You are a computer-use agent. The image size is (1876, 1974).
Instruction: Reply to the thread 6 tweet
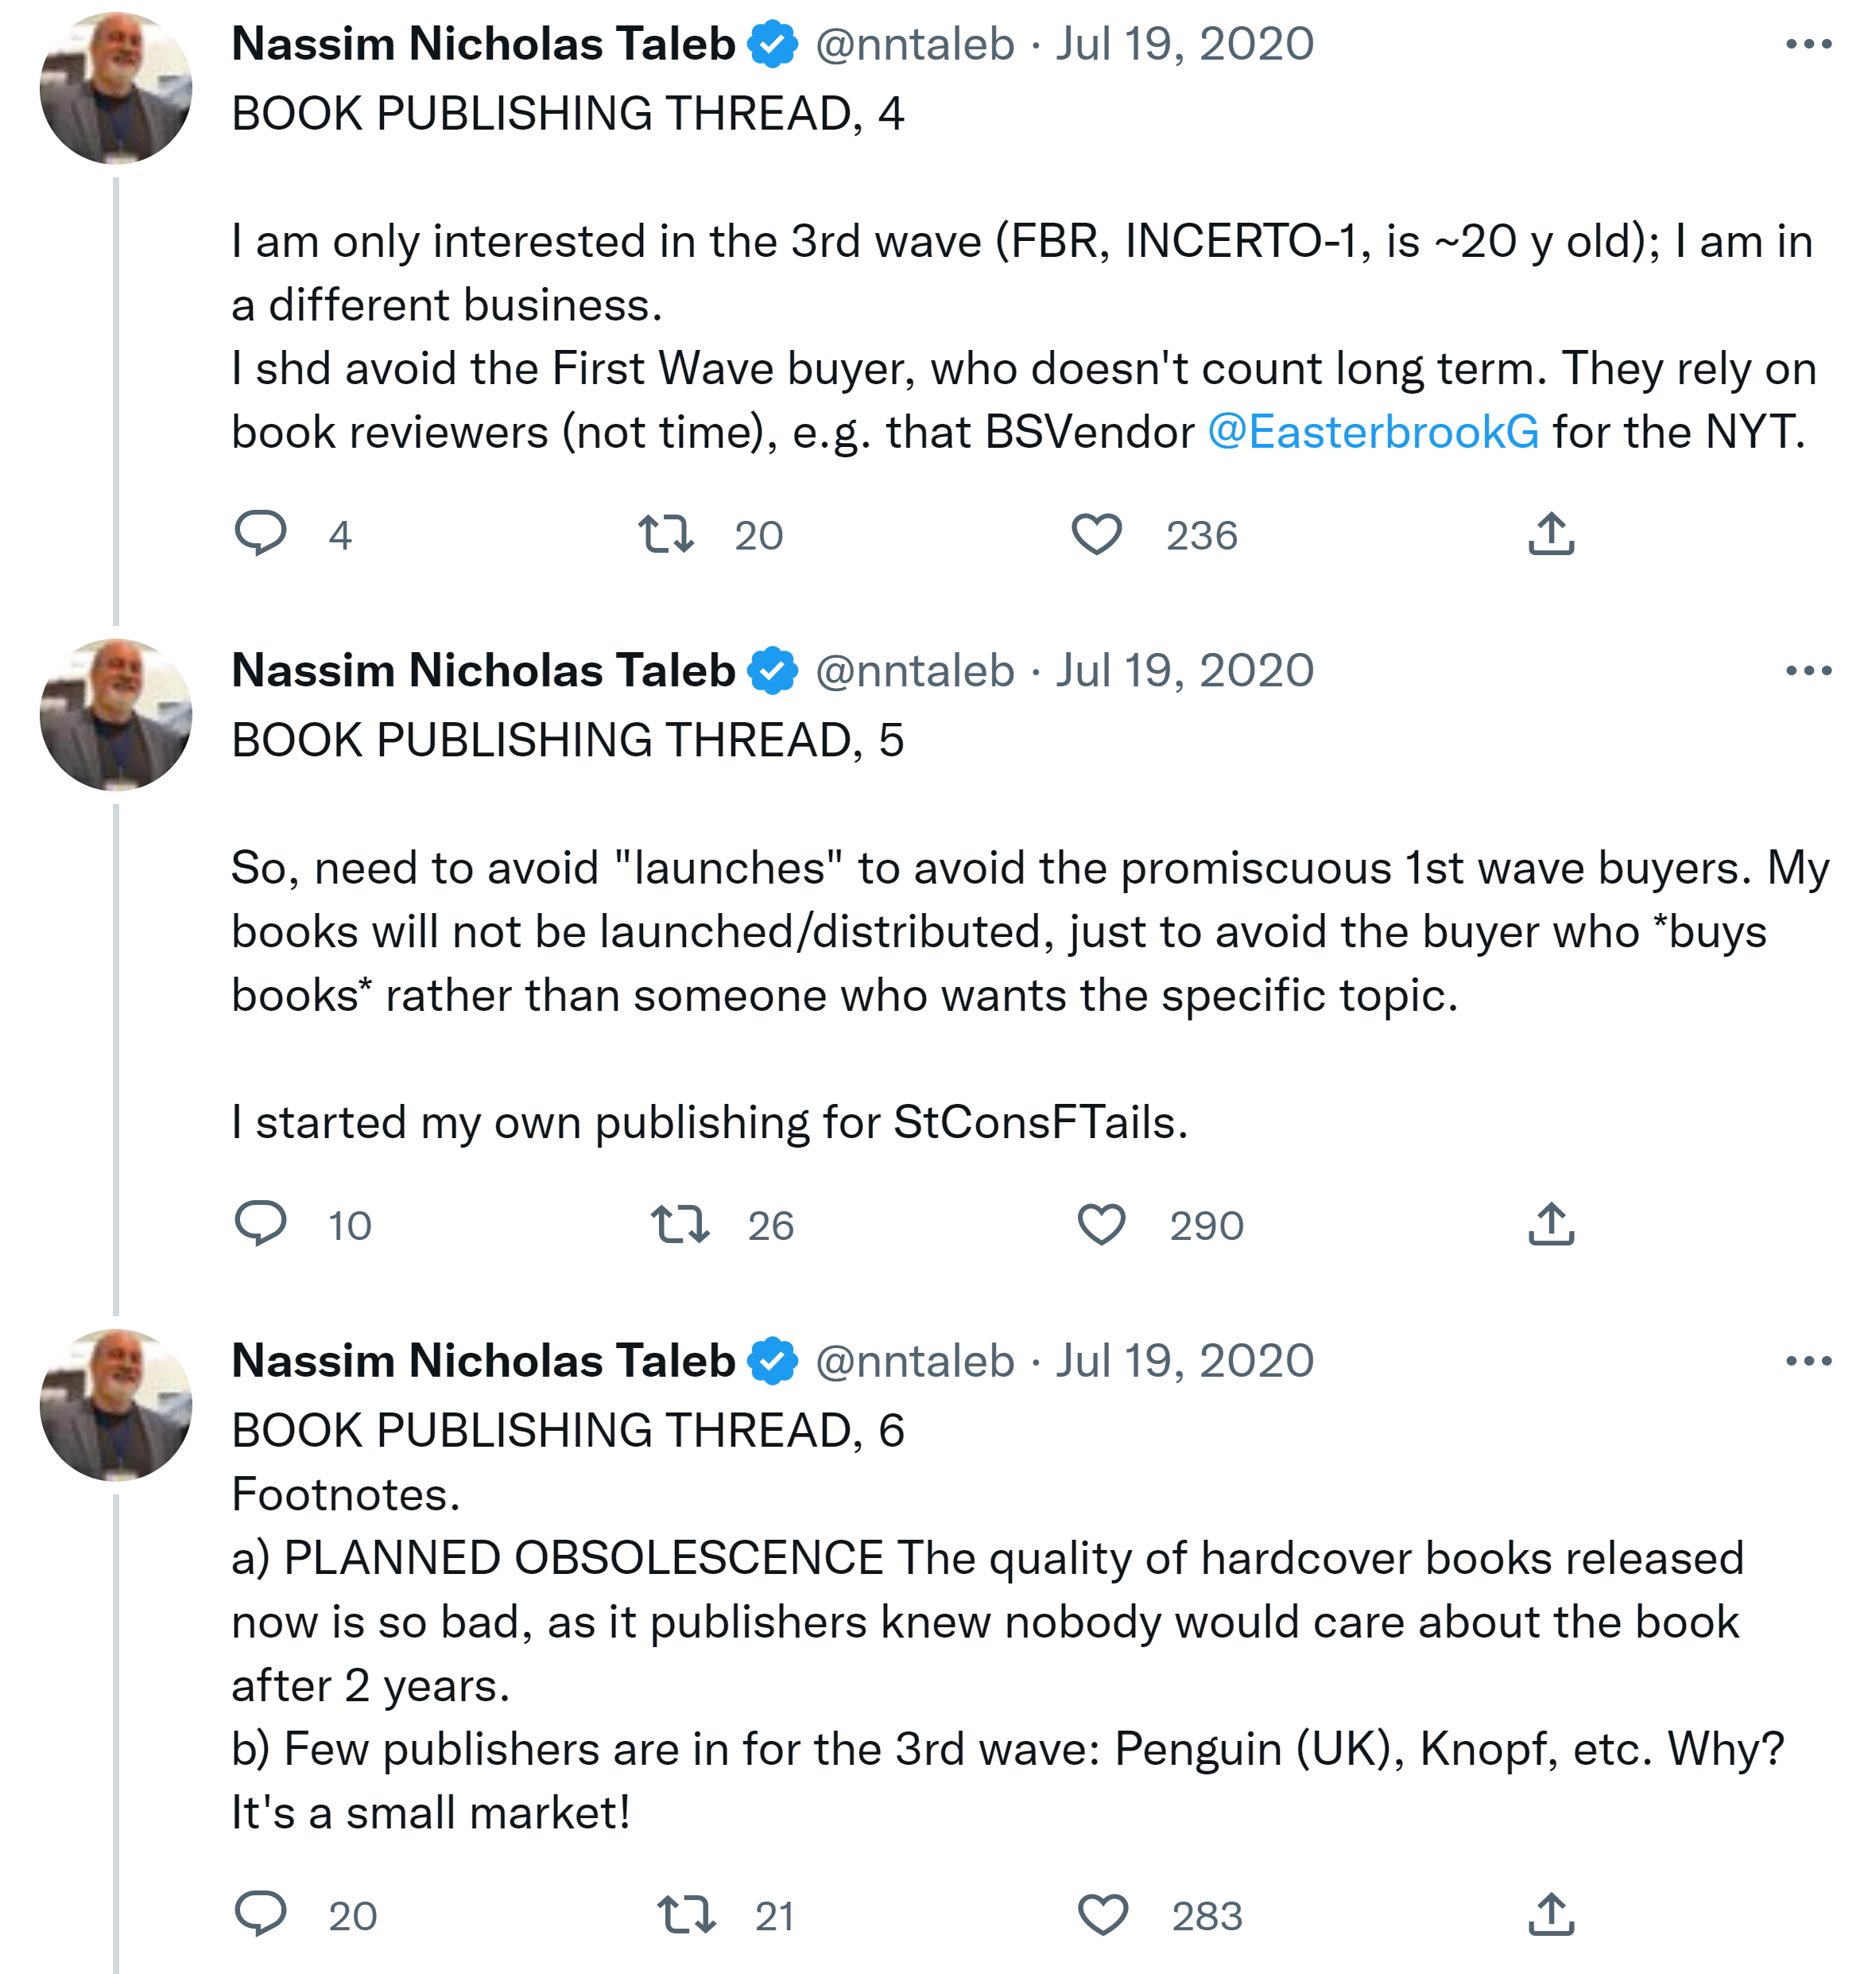click(261, 1914)
